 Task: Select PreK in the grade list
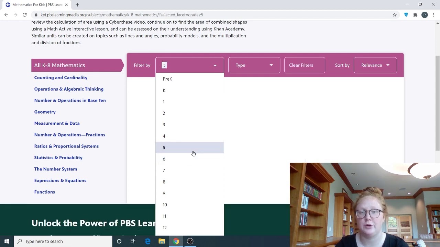[189, 79]
